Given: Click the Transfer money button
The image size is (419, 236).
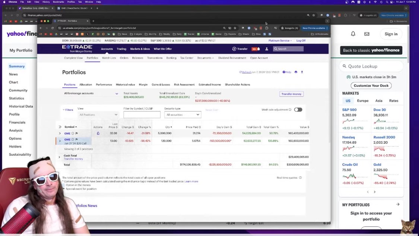Looking at the screenshot, I should tap(291, 94).
